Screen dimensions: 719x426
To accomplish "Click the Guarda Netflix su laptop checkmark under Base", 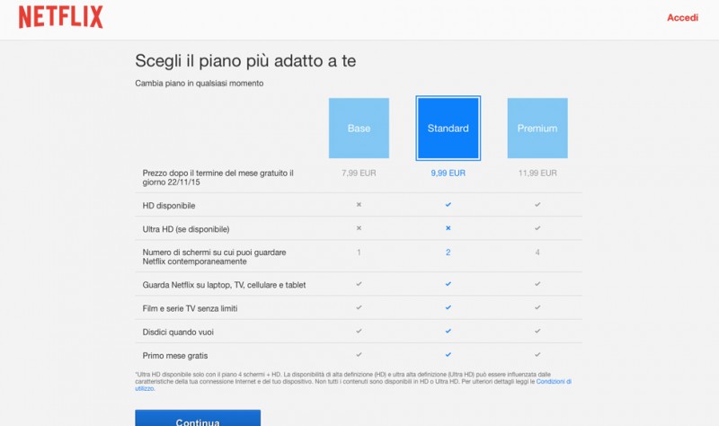I will click(x=359, y=284).
